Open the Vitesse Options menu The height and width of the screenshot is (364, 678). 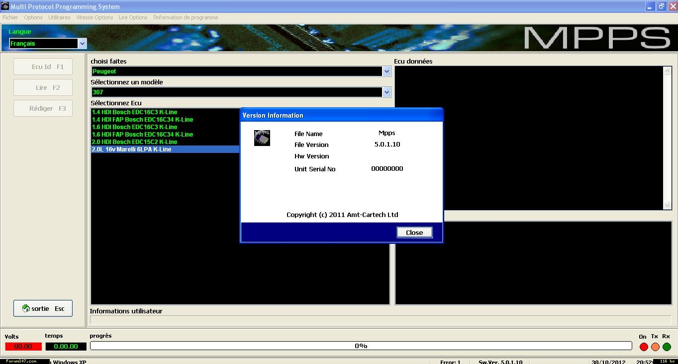click(x=95, y=17)
